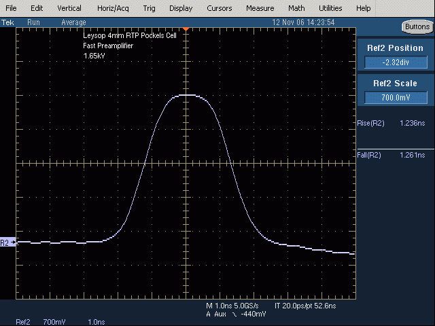This screenshot has height=326, width=435.
Task: Open the Help menu
Action: 363,8
